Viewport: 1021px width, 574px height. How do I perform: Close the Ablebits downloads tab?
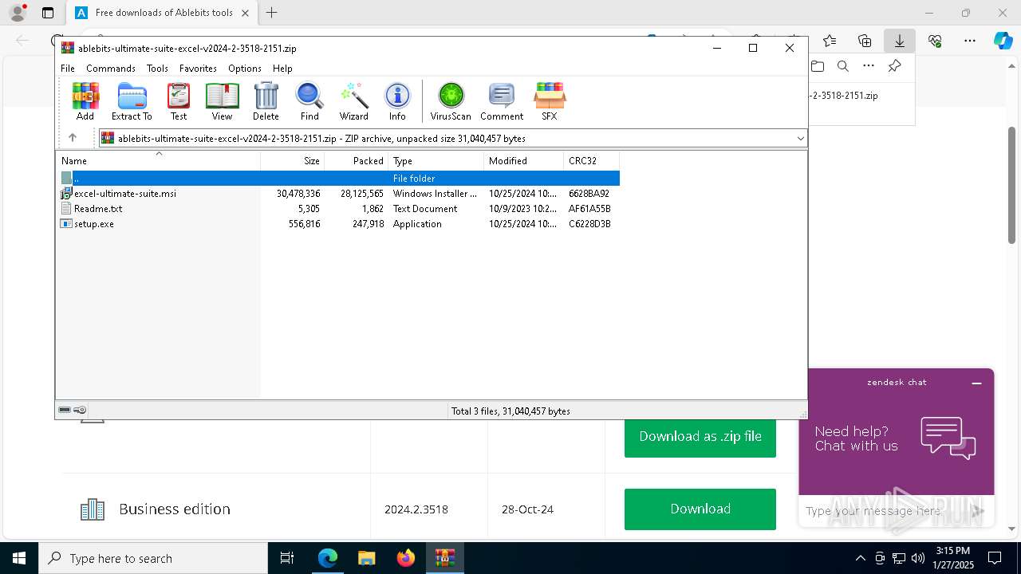click(x=246, y=13)
